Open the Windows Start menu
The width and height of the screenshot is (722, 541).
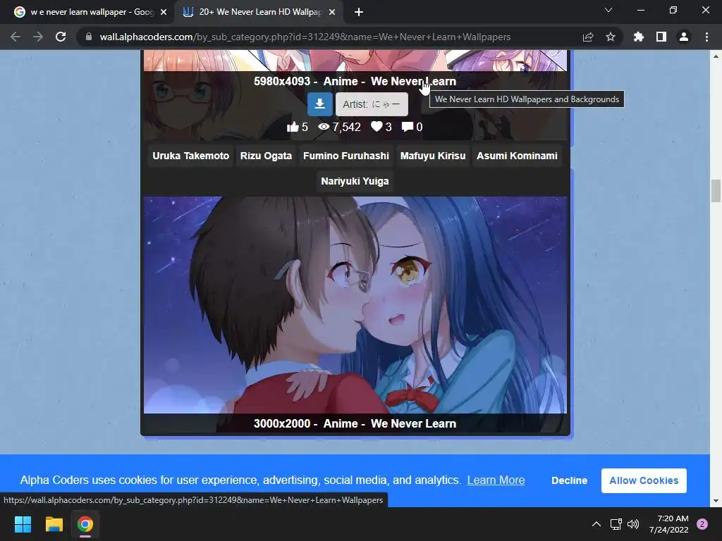(23, 524)
